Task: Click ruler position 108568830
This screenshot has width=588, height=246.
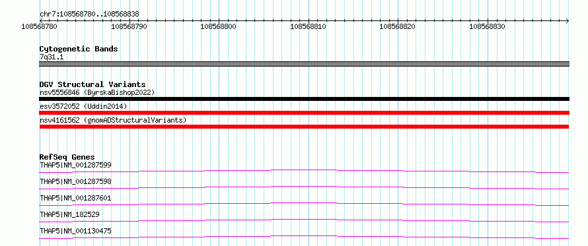Action: tap(487, 26)
